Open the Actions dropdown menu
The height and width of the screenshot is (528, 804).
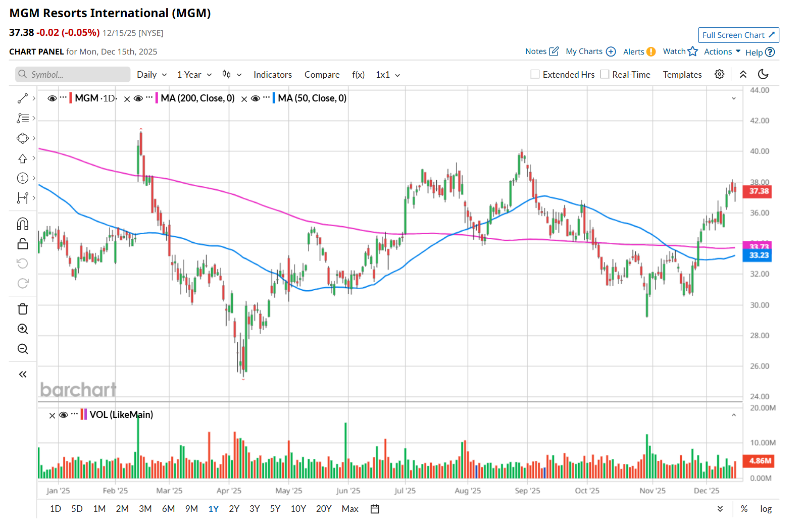(722, 51)
